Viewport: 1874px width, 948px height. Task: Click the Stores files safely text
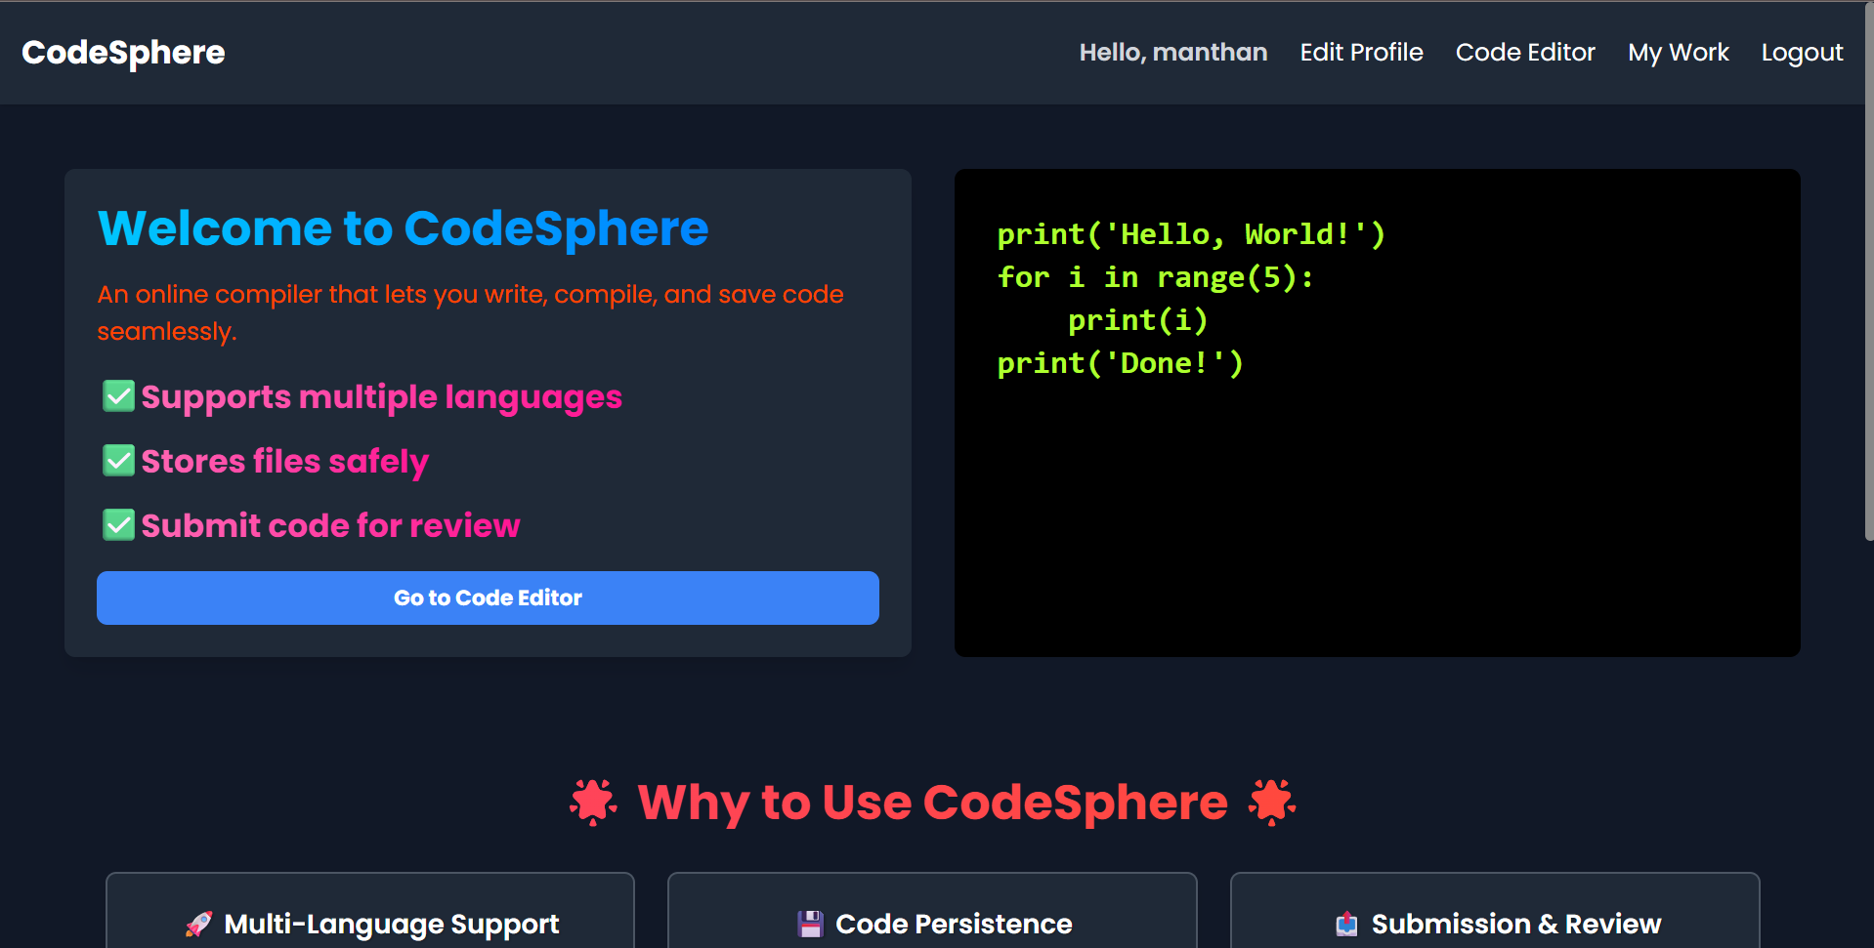[x=284, y=462]
